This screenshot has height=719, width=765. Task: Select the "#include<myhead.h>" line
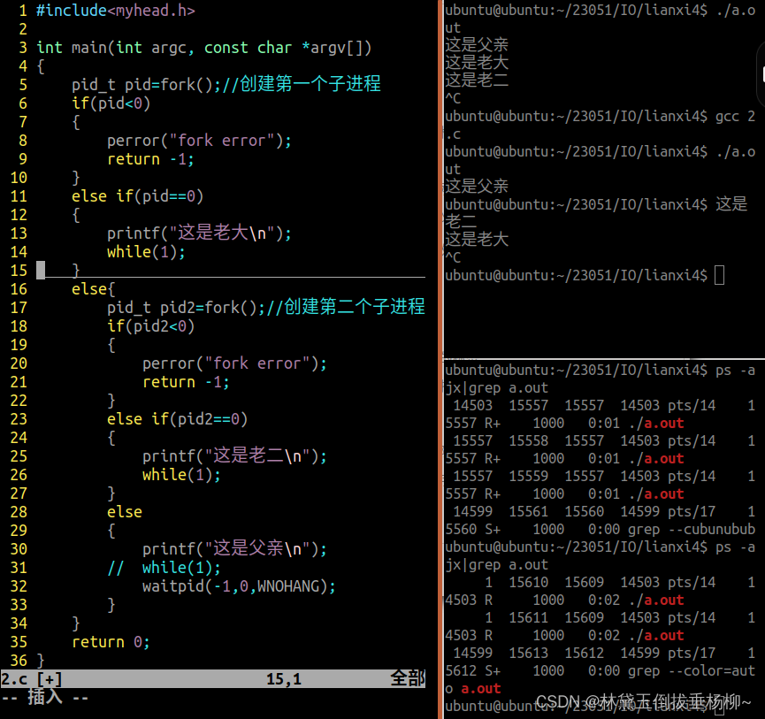coord(115,10)
